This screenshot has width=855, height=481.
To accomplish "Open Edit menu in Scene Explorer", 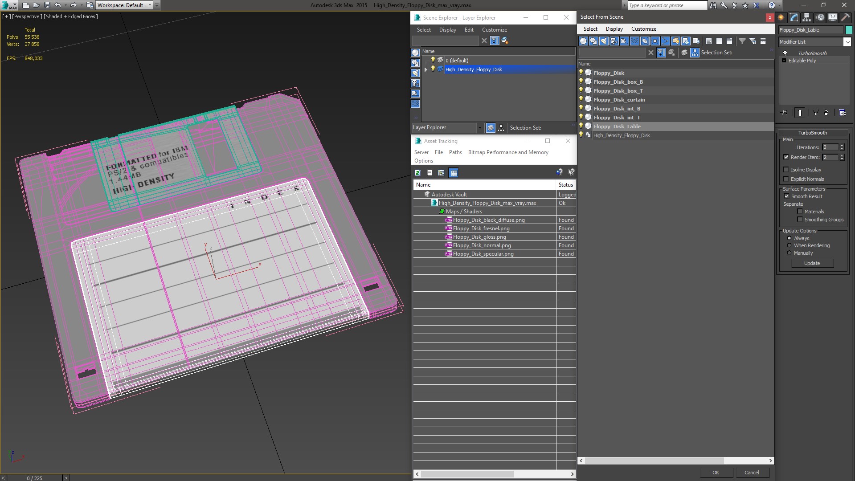I will [x=469, y=30].
